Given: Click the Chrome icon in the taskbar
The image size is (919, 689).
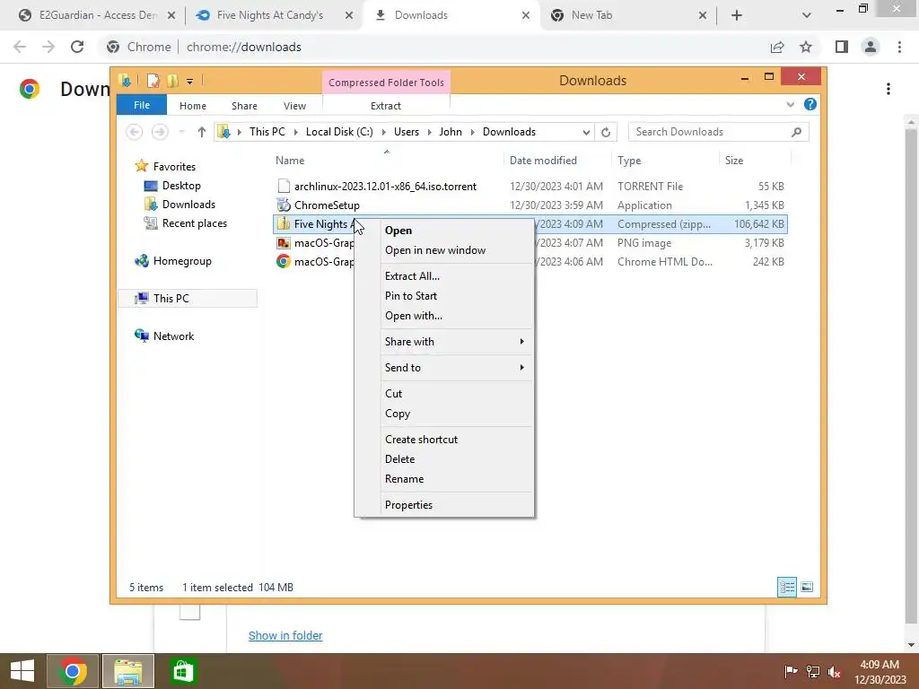Looking at the screenshot, I should pos(73,671).
